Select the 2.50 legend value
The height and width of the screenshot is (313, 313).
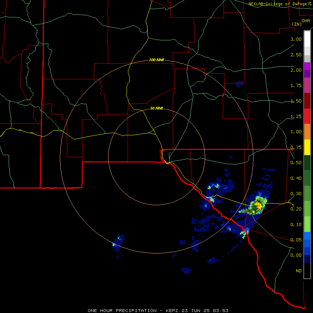click(296, 55)
